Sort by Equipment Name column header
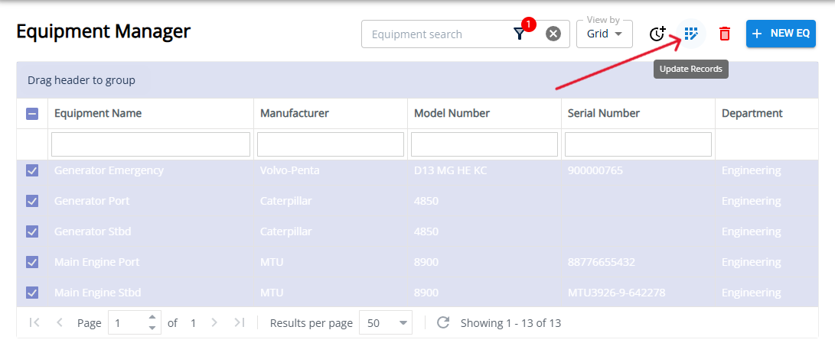 (x=98, y=113)
